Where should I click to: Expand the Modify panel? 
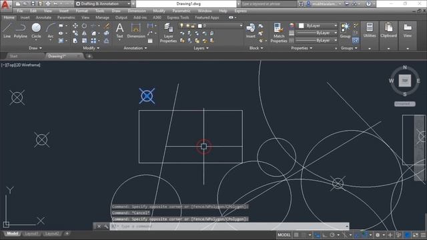[x=91, y=48]
